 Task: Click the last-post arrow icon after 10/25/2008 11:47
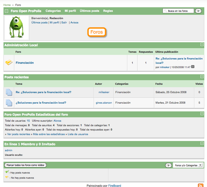click(x=193, y=67)
